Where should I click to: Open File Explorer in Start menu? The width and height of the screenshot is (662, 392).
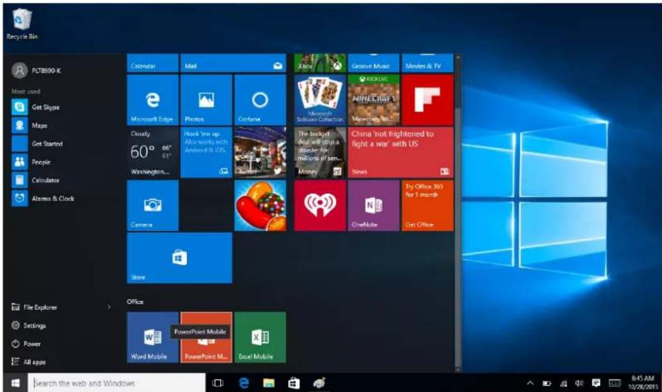point(34,307)
